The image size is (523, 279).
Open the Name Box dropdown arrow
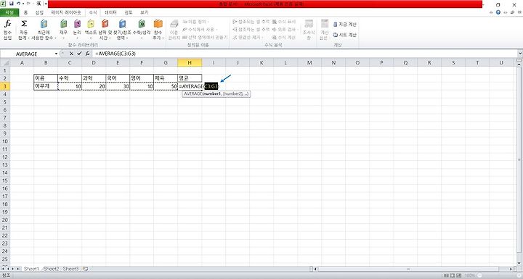pos(56,54)
